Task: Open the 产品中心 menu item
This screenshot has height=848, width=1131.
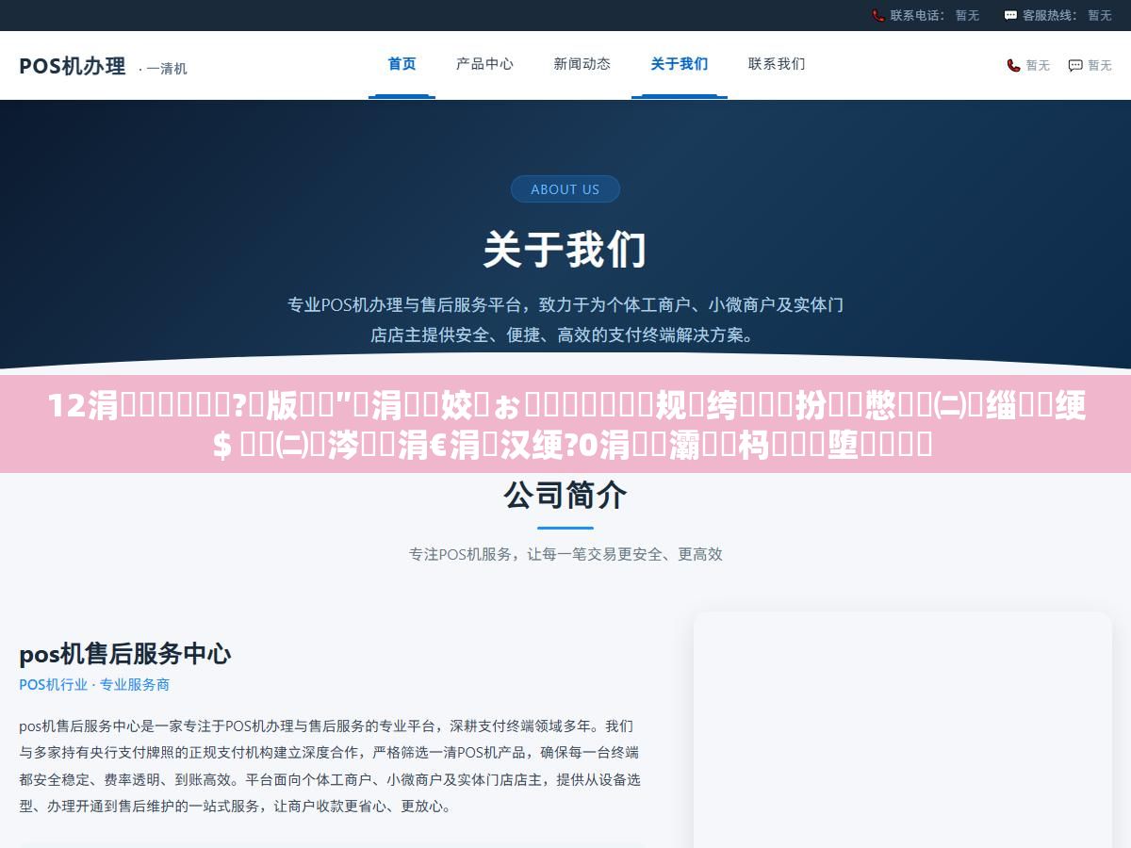Action: (x=484, y=64)
